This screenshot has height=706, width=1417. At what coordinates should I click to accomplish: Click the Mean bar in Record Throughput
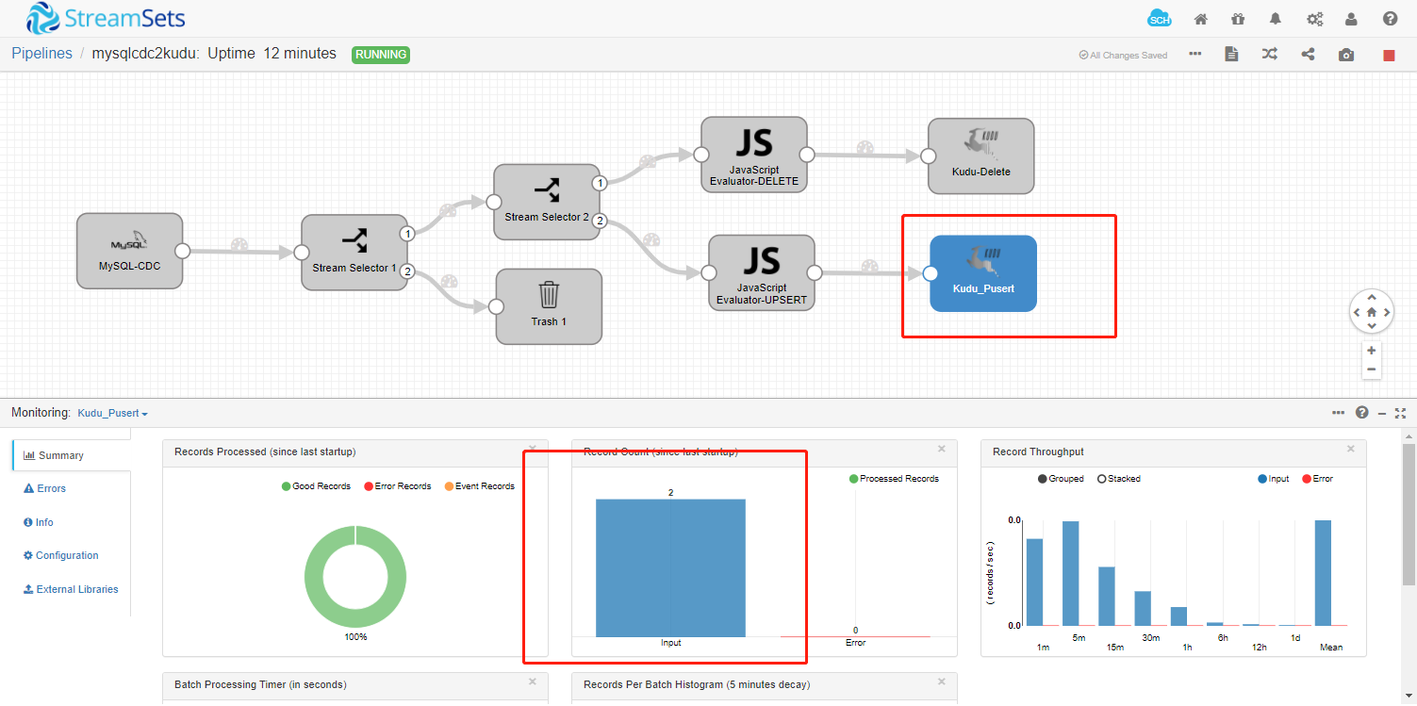[1323, 573]
